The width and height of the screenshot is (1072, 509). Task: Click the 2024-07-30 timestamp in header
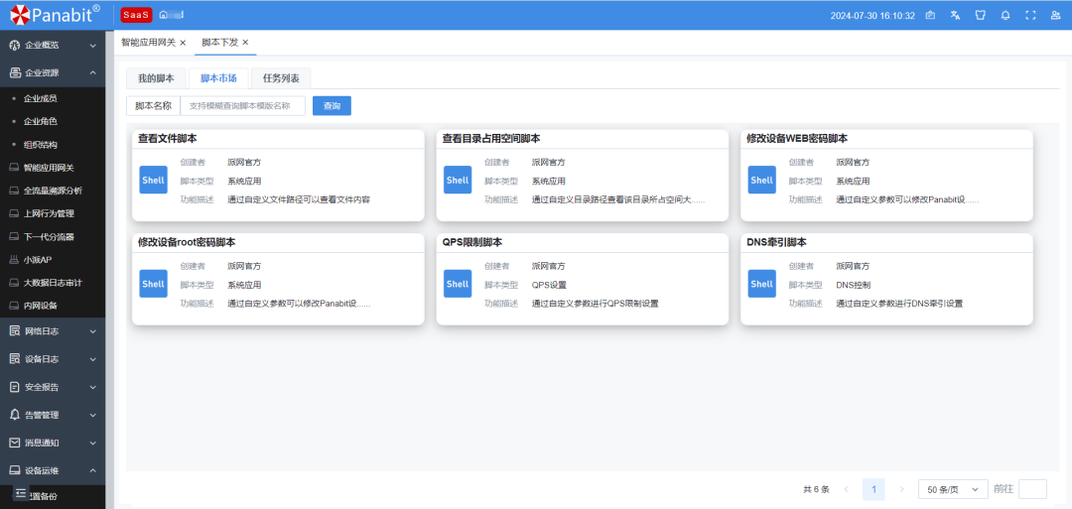(872, 16)
